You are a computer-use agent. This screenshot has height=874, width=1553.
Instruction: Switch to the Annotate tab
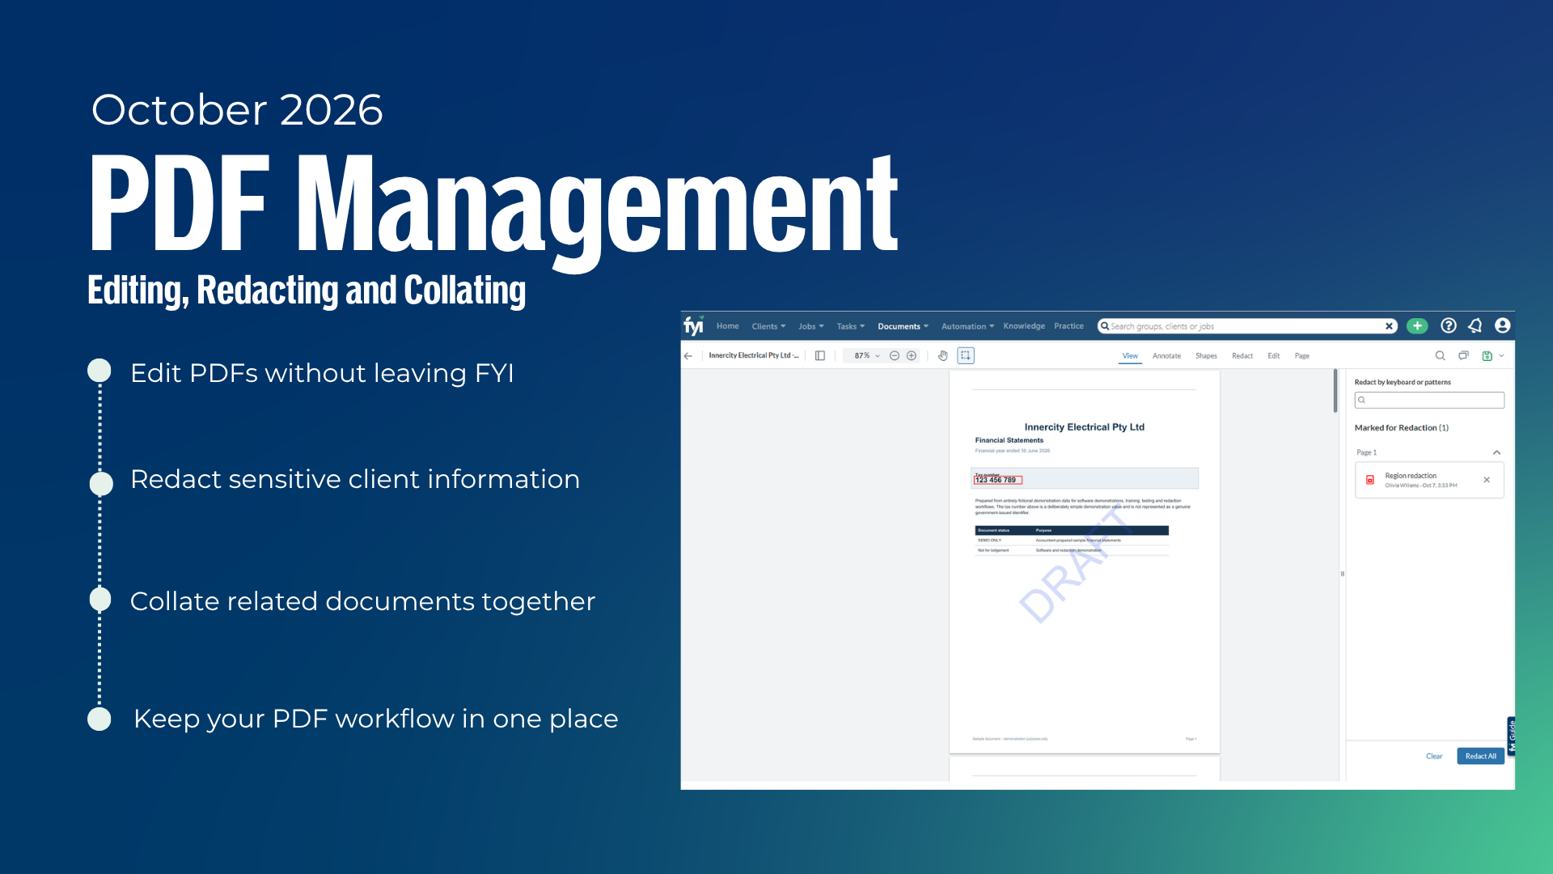tap(1166, 356)
